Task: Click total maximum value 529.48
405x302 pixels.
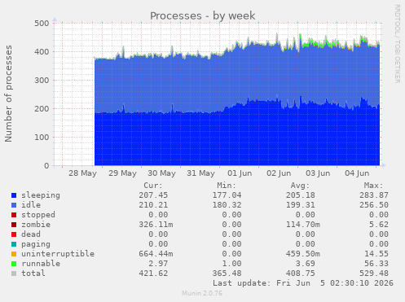Action: 374,274
